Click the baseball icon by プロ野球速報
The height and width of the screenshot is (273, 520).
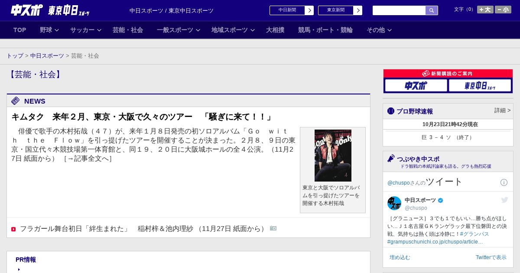tap(391, 111)
